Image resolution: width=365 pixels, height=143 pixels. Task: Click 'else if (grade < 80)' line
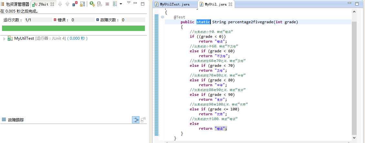(x=212, y=80)
